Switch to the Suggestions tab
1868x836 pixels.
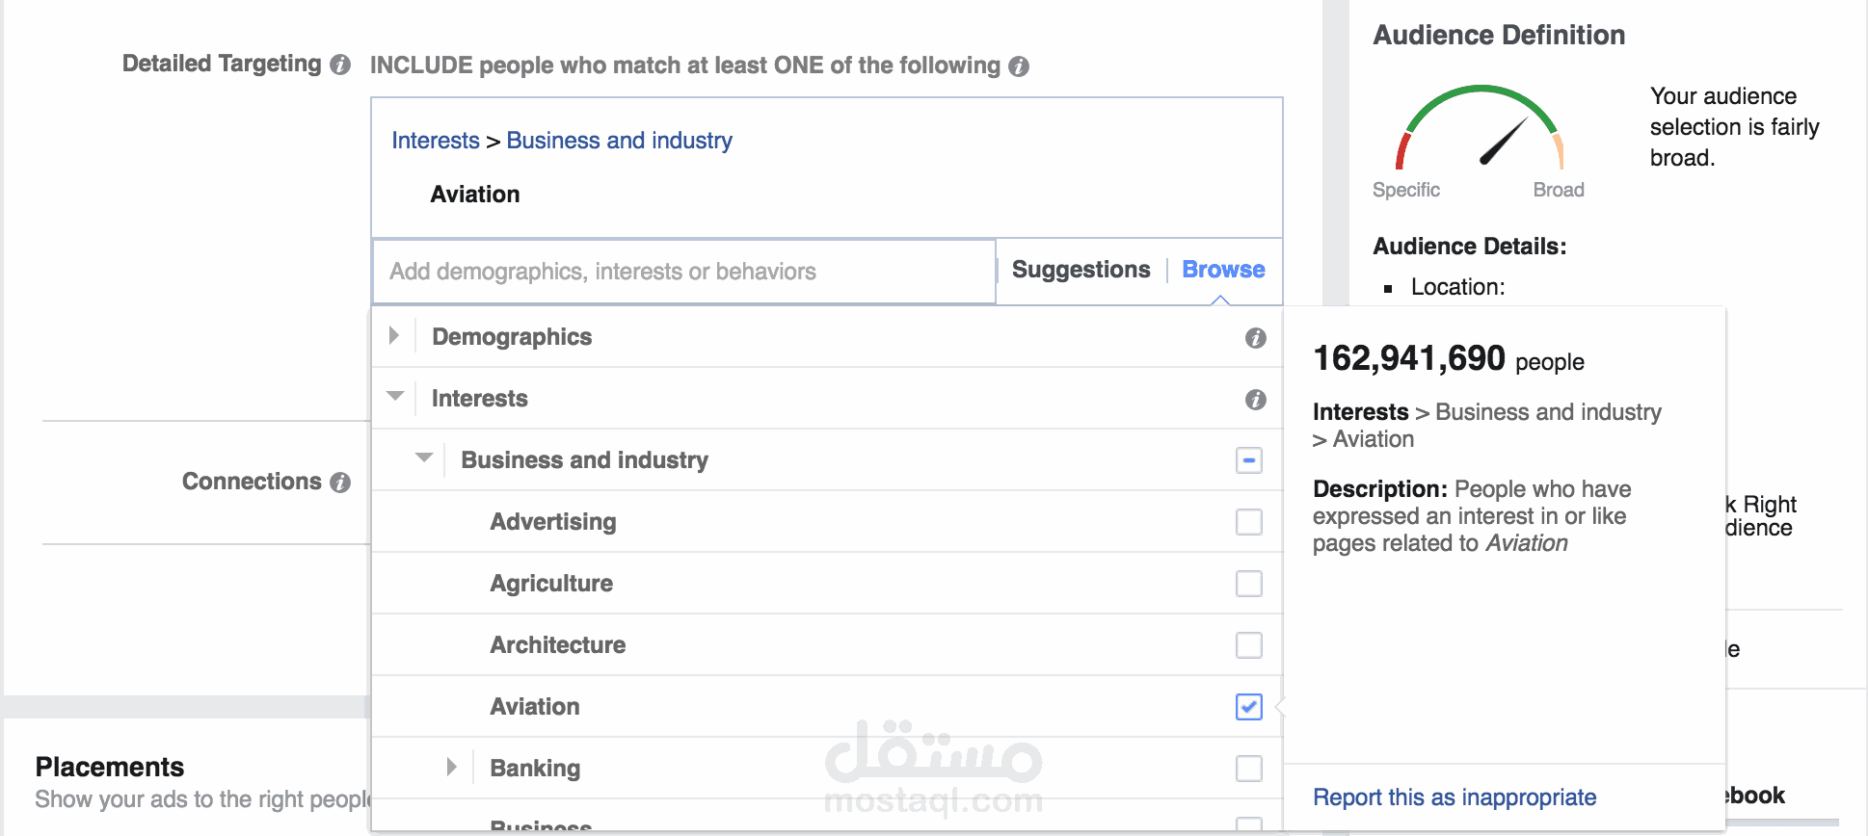(x=1081, y=270)
